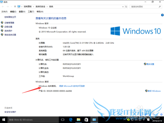Open the recent locations dropdown arrow
The width and height of the screenshot is (164, 123).
[11, 7]
